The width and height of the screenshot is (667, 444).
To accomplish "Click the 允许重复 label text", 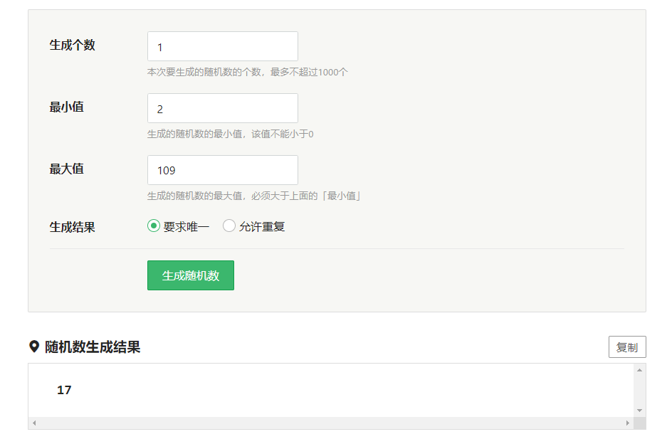I will coord(262,227).
